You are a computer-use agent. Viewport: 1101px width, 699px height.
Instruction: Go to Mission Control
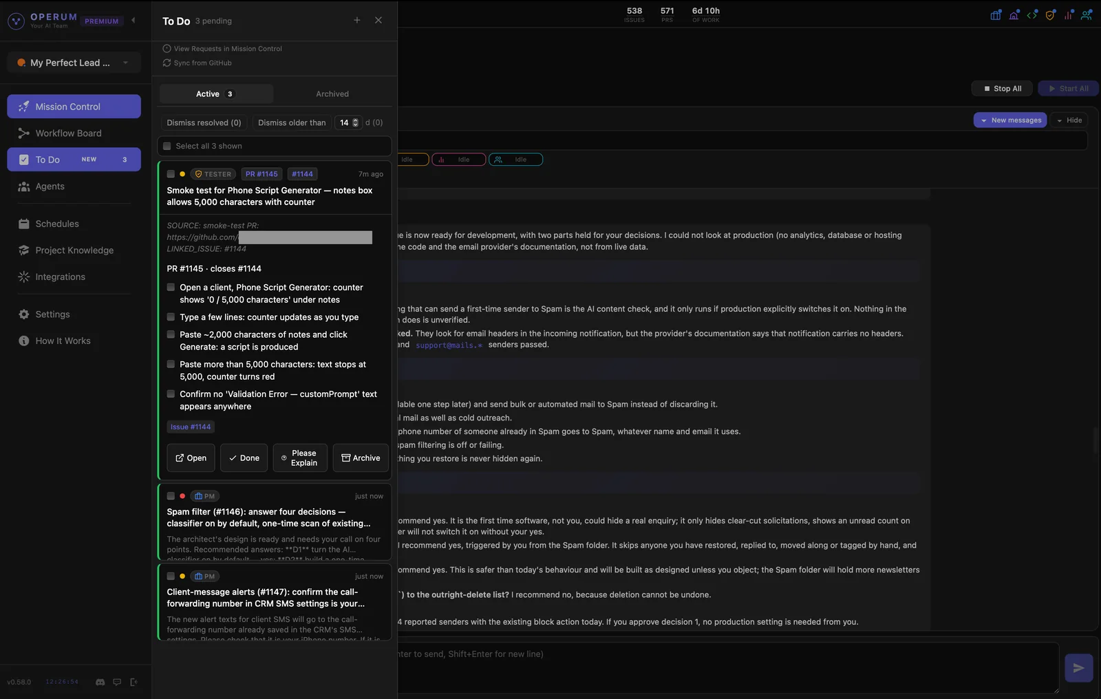tap(74, 107)
